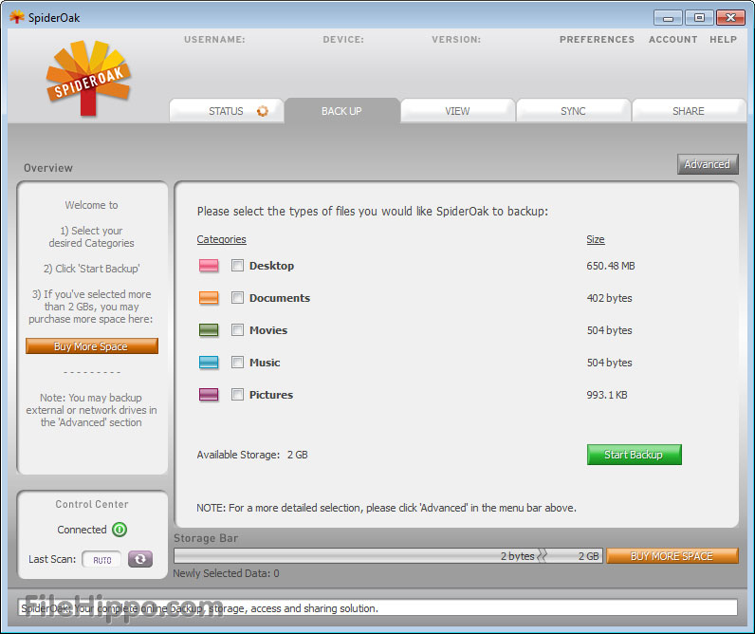755x634 pixels.
Task: Click the Pictures category label
Action: 271,395
